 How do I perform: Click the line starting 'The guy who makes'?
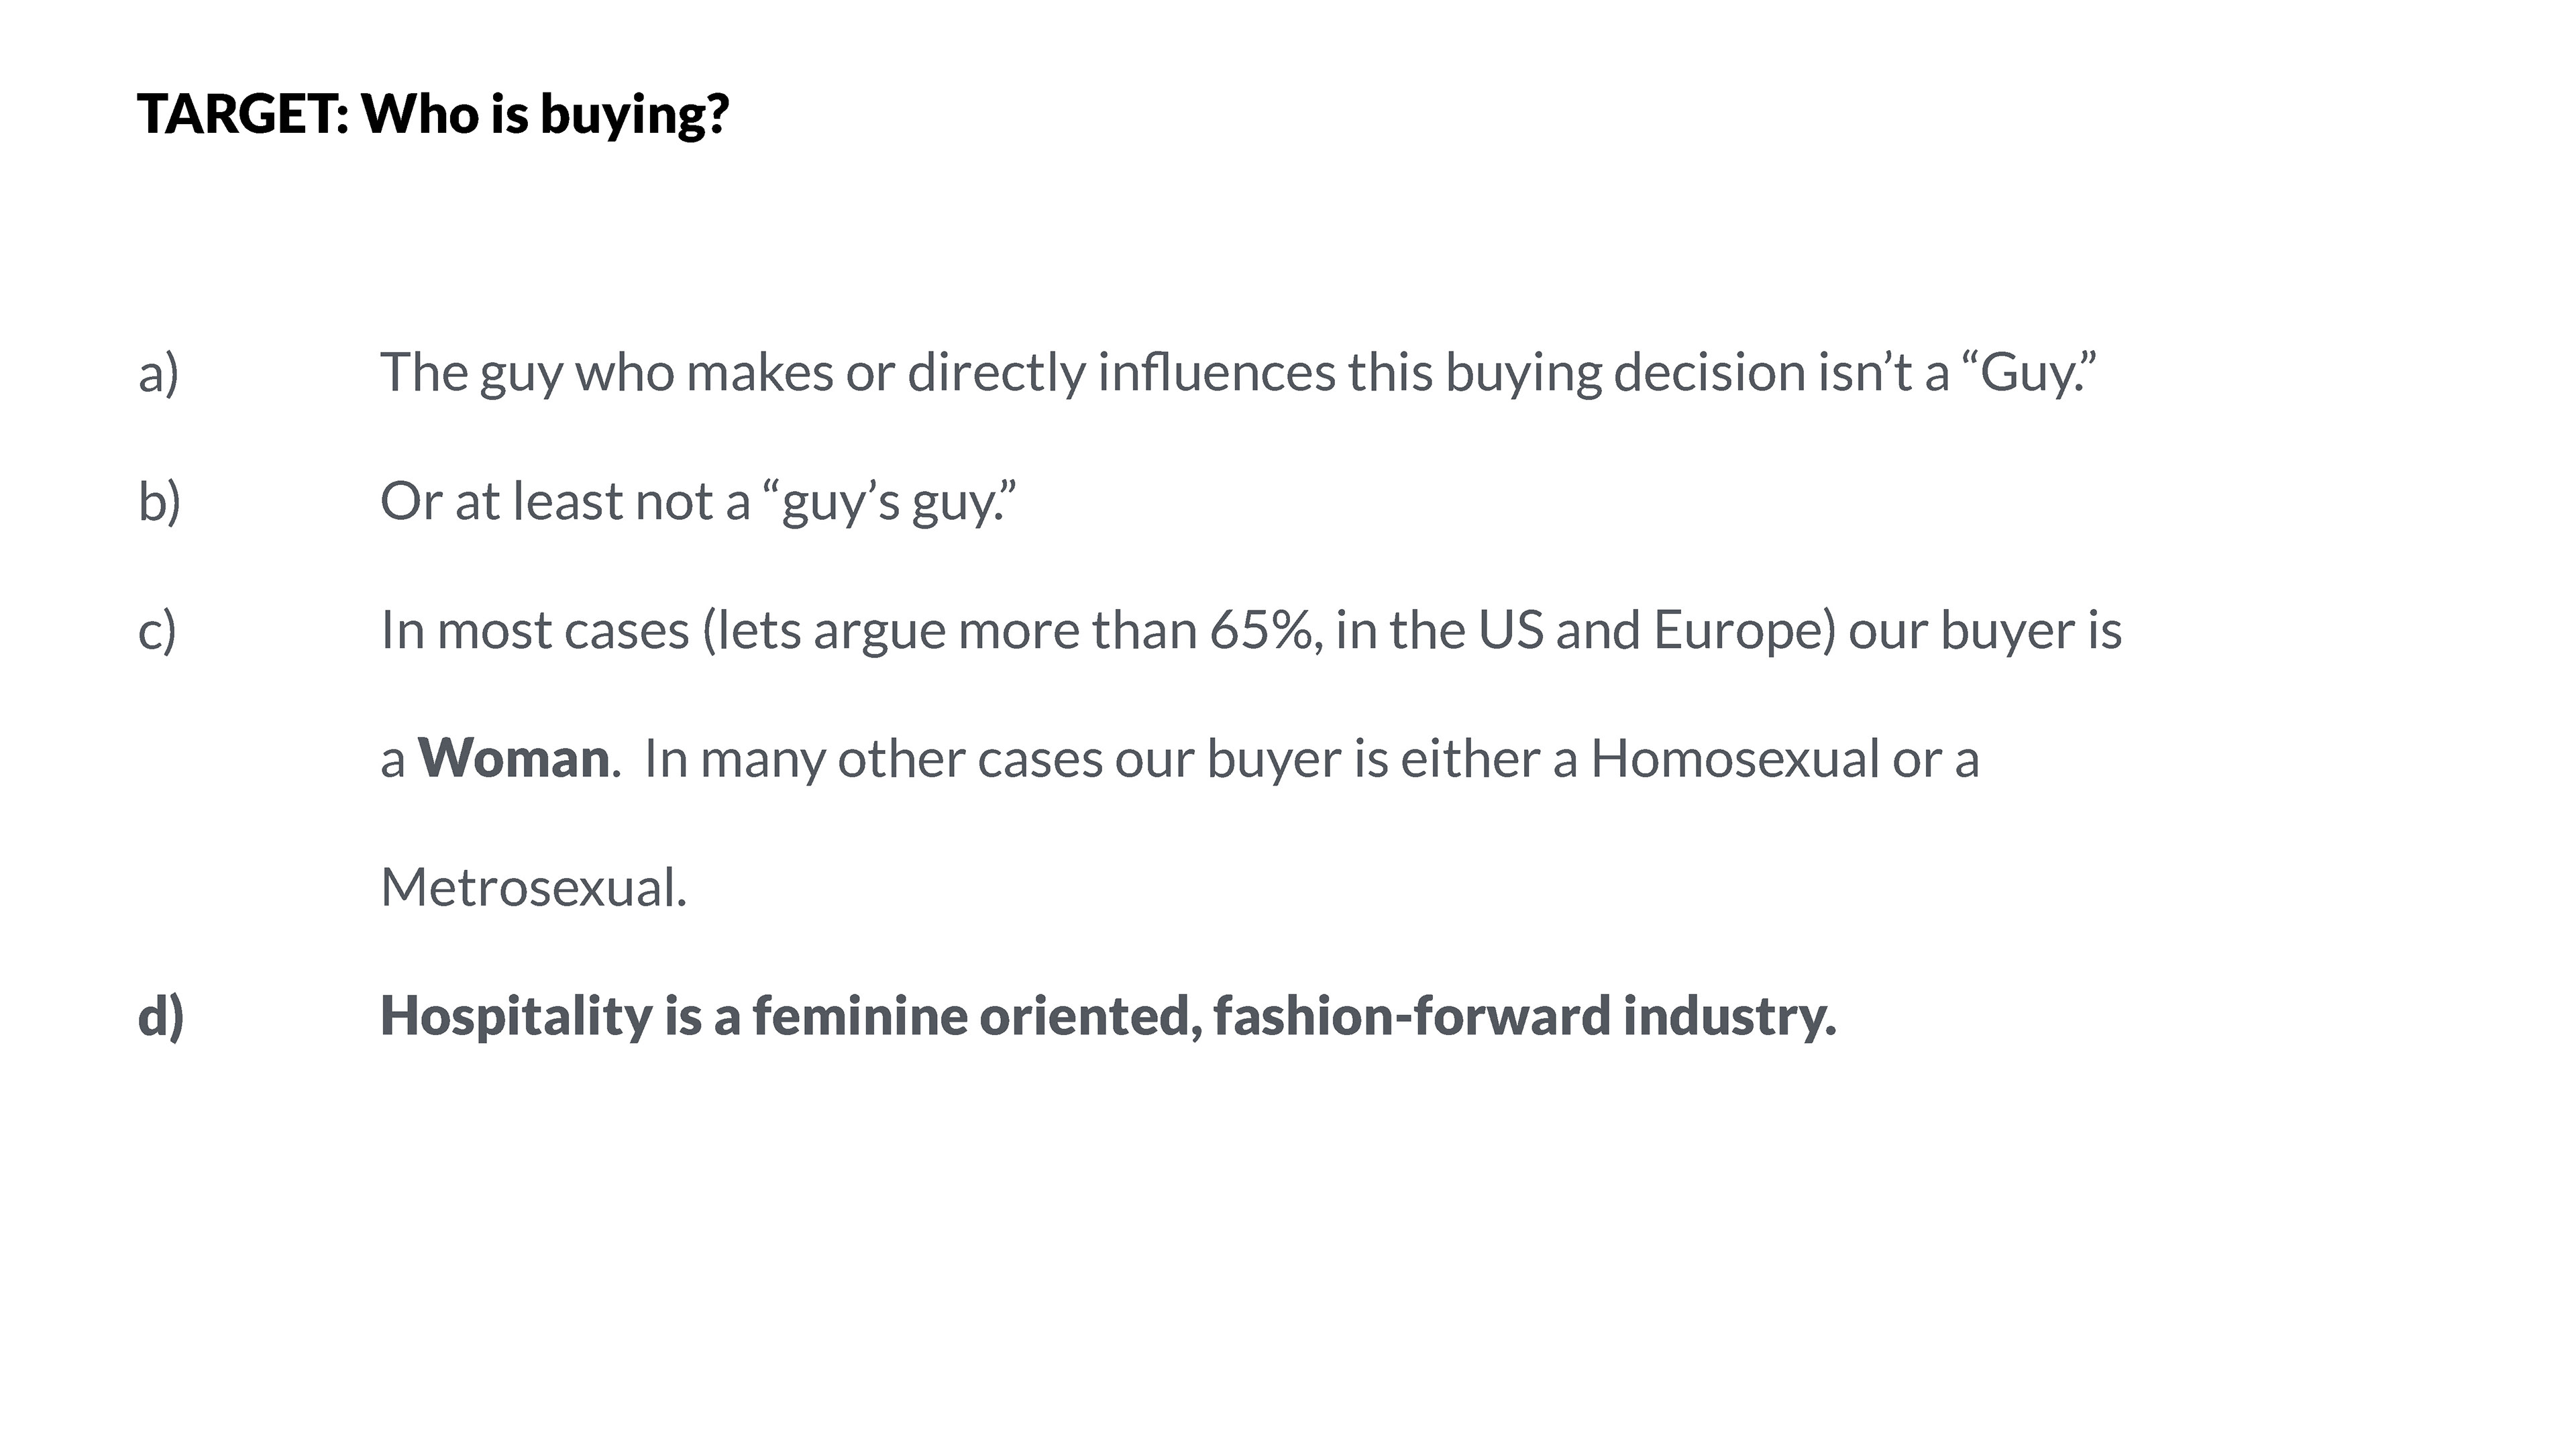pyautogui.click(x=1237, y=373)
